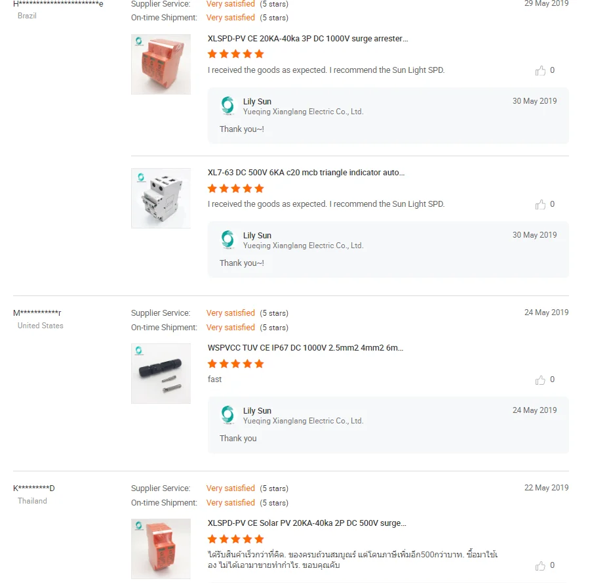Click Lily Sun name in 24 May reply
The height and width of the screenshot is (583, 590).
point(257,411)
